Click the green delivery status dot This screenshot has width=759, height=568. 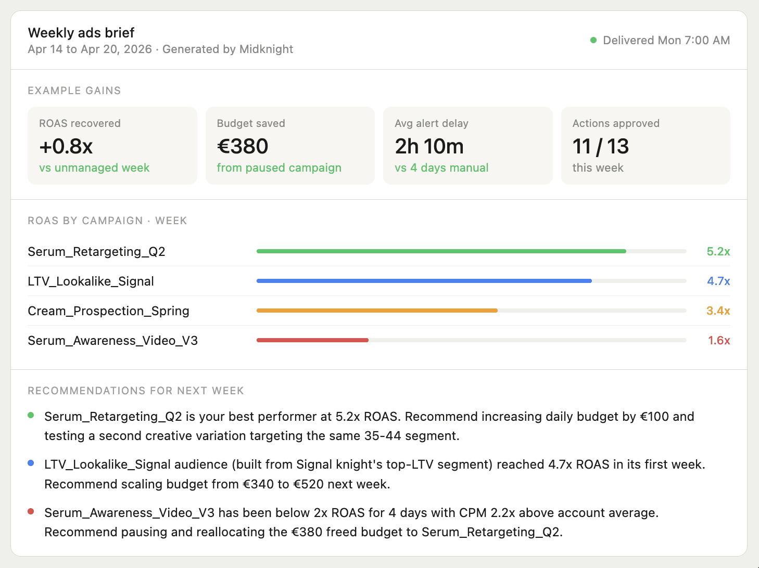coord(593,40)
